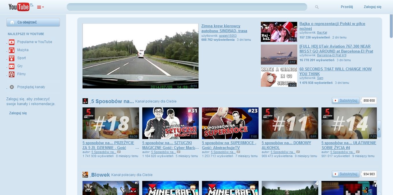The height and width of the screenshot is (195, 393).
Task: Subscribe to the 5 Sposobów na... channel
Action: tap(346, 101)
